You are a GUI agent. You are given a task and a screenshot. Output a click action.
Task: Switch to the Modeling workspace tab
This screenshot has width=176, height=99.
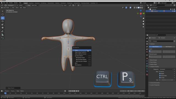pyautogui.click(x=31, y=3)
